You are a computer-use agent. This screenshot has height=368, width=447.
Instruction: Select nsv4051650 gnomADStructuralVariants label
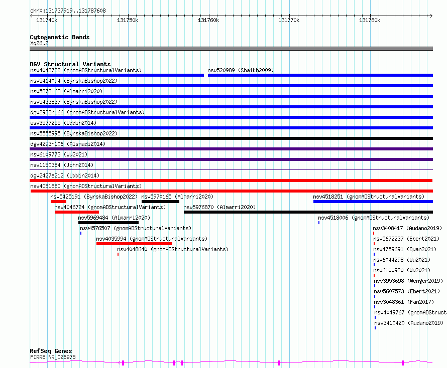(86, 186)
